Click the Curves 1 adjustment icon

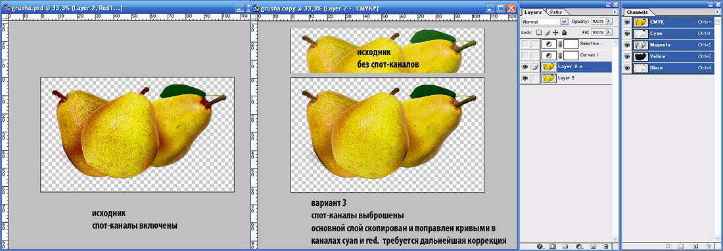(549, 55)
